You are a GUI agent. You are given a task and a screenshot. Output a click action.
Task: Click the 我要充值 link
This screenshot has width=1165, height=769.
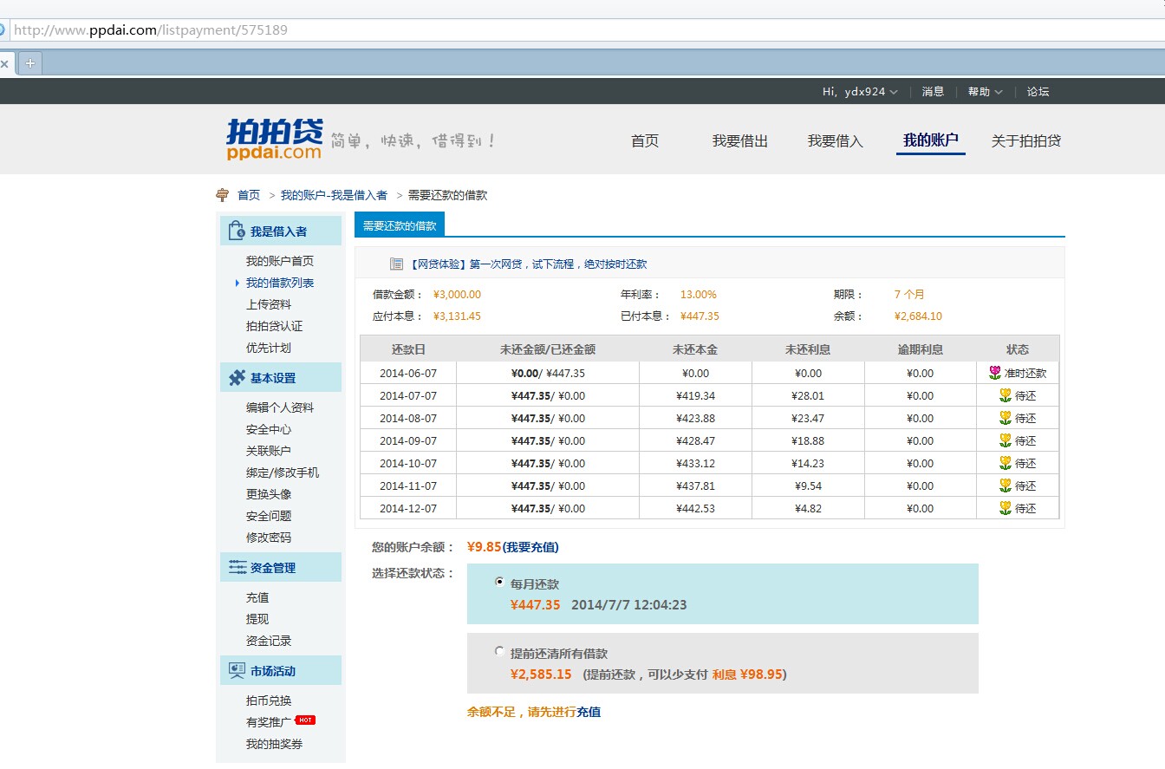(x=530, y=547)
